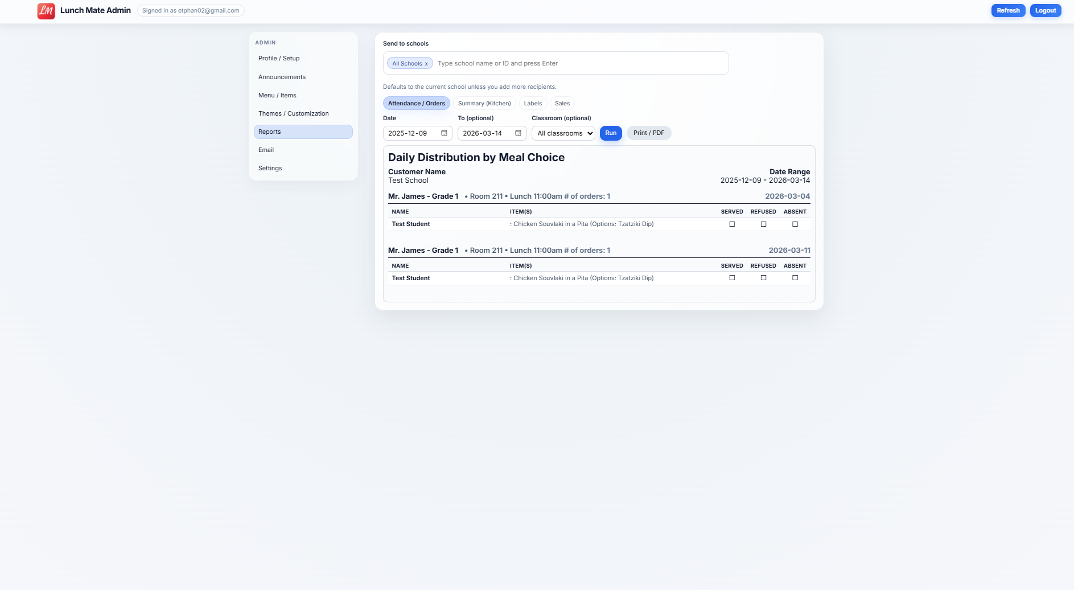1074x590 pixels.
Task: Mark Absent for the 2026-03-11 order
Action: click(x=795, y=278)
